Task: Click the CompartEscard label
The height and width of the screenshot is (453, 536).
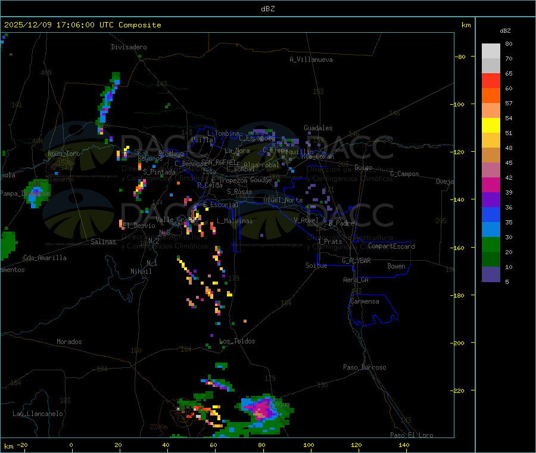Action: click(392, 246)
